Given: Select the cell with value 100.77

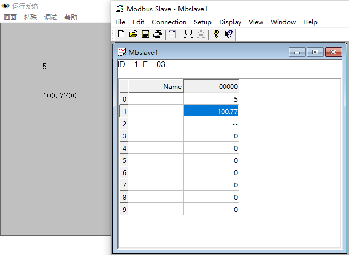Looking at the screenshot, I should coord(211,111).
